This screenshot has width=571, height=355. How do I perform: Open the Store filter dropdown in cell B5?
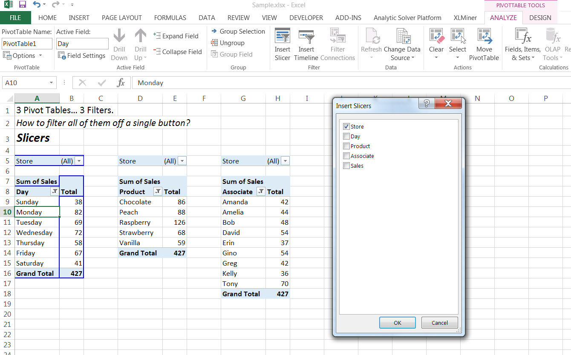coord(79,161)
